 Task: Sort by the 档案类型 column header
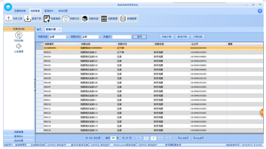172,44
